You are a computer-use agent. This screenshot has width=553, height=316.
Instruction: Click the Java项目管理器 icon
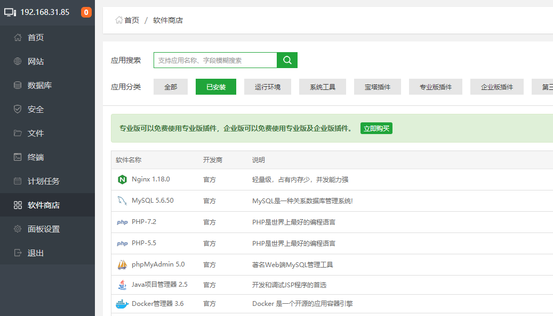click(122, 285)
